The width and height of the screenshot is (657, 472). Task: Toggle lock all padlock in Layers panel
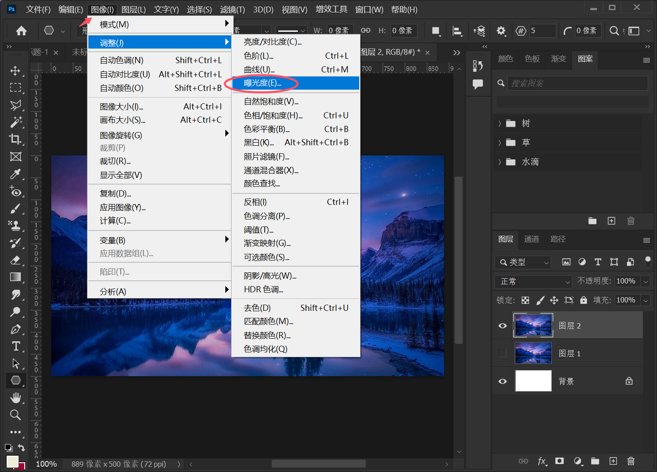tap(584, 300)
